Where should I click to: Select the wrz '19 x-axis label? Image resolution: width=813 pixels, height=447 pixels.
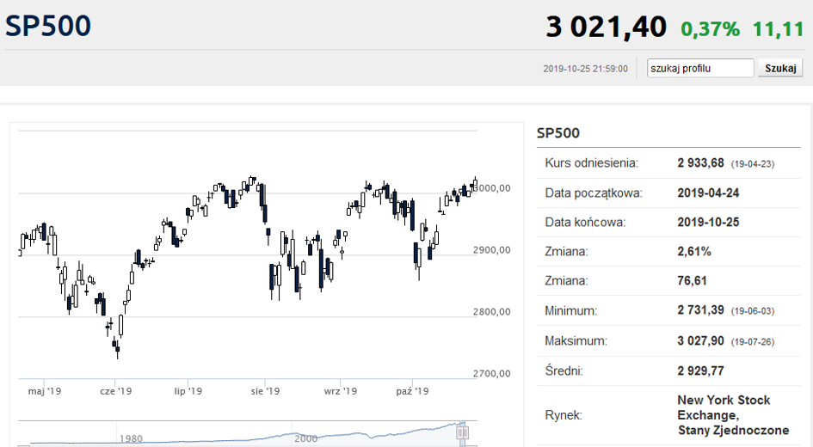tap(340, 391)
